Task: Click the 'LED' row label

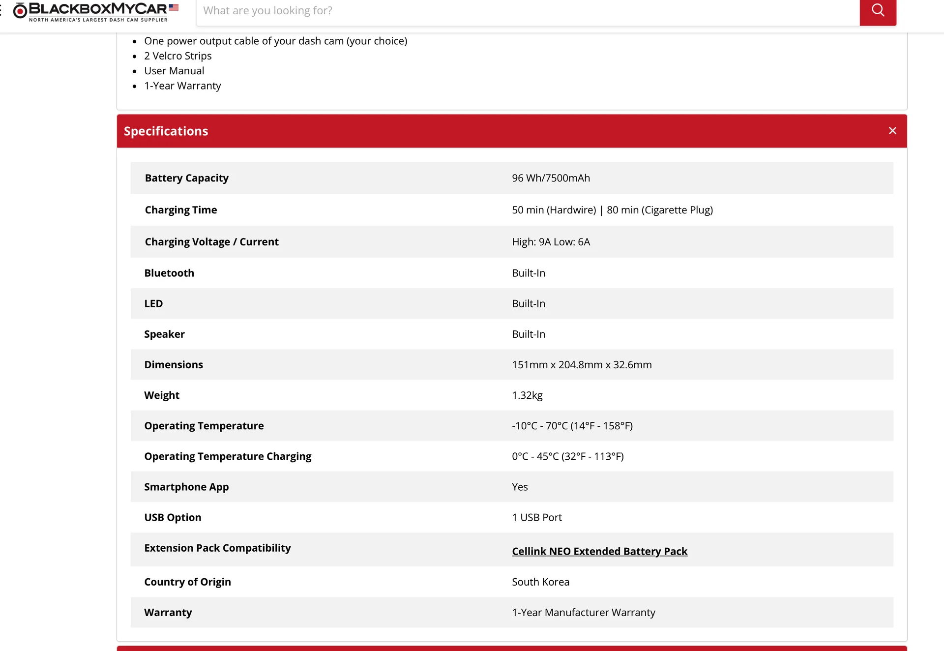Action: [x=153, y=303]
